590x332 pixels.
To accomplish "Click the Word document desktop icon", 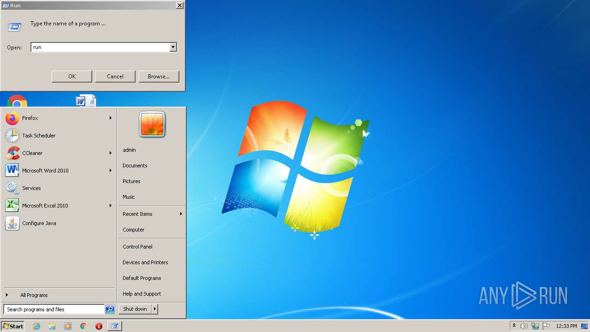I will click(86, 101).
